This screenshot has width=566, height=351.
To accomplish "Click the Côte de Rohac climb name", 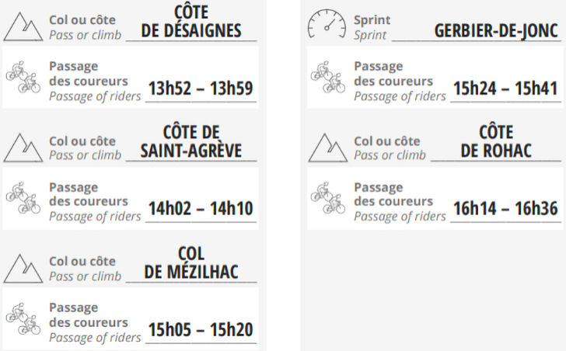I will [496, 141].
